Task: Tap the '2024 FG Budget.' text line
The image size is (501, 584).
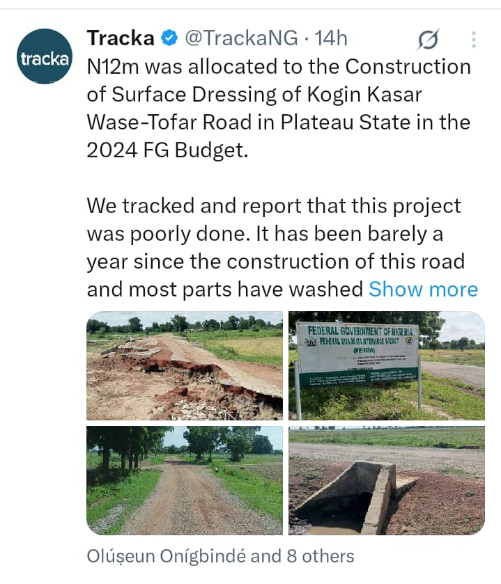Action: (x=167, y=150)
